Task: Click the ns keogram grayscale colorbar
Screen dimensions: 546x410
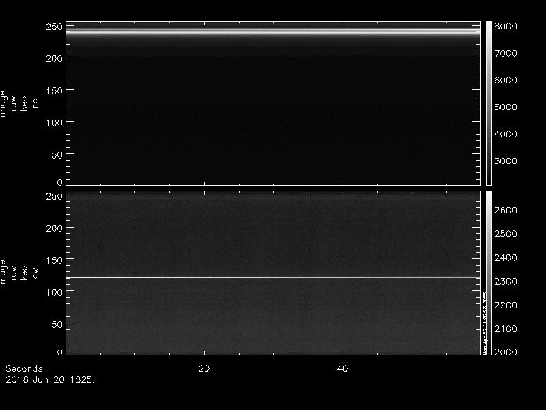Action: point(489,104)
